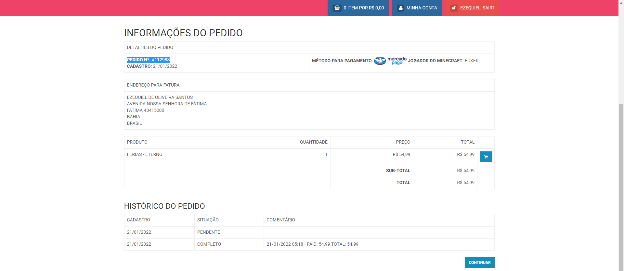Click the Fatima 48415000 address line
The image size is (624, 271).
point(146,110)
